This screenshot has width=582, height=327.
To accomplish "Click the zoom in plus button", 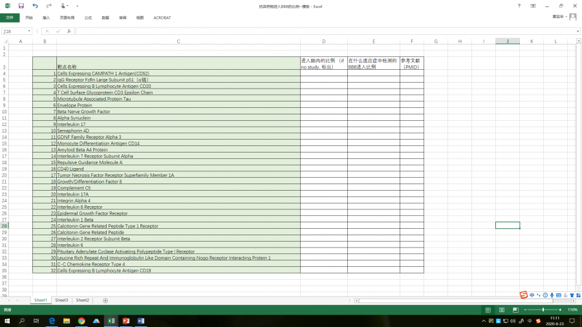I will click(561, 310).
